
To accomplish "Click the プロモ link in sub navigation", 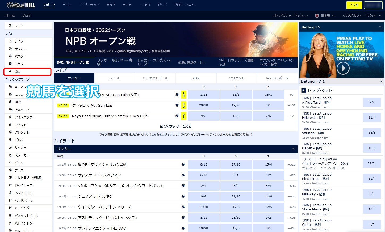I will tap(26, 16).
